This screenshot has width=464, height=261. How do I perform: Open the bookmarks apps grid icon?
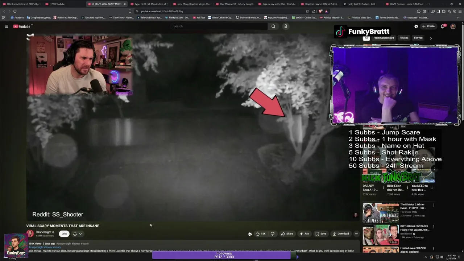click(4, 17)
